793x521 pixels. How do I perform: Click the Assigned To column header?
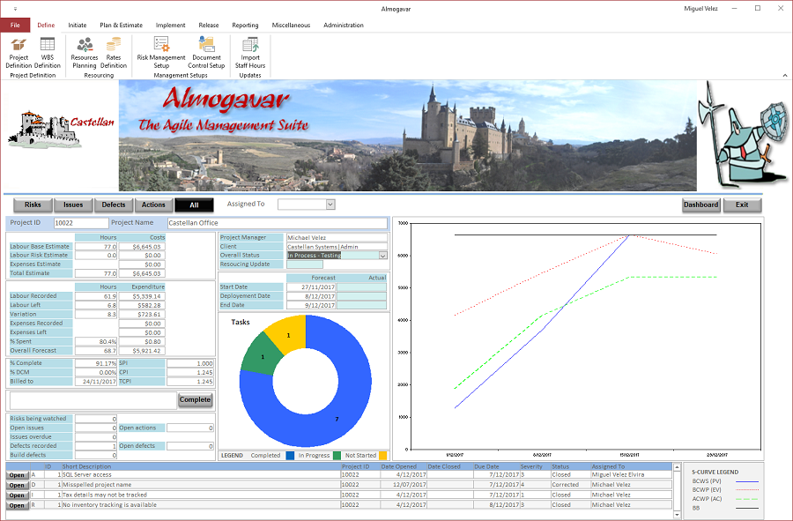[608, 466]
